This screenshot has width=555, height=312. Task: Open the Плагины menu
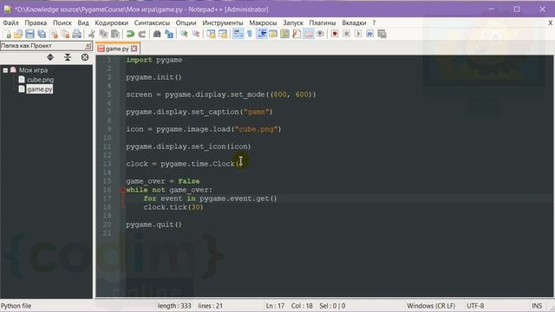click(323, 23)
